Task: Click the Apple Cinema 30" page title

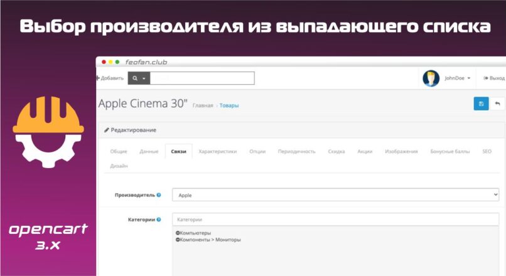Action: point(143,103)
